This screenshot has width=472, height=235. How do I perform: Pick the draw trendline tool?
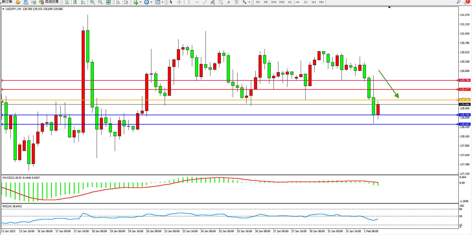click(205, 2)
